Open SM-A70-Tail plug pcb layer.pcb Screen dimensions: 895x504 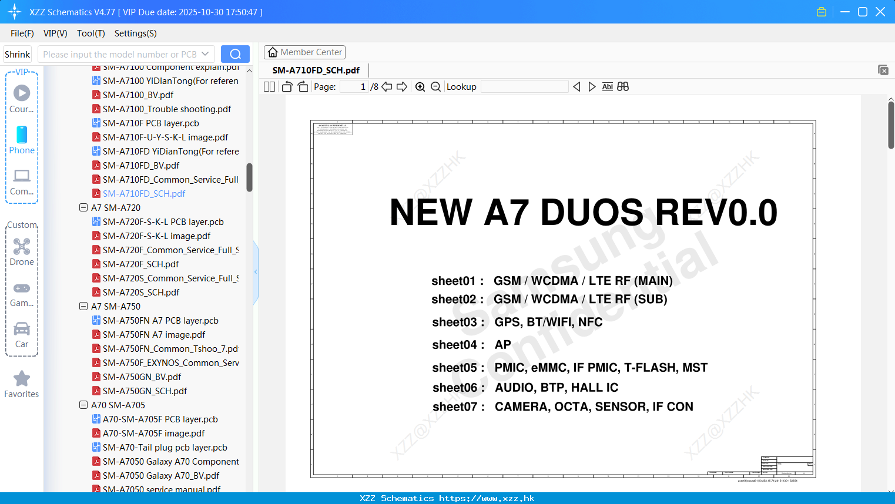click(165, 447)
